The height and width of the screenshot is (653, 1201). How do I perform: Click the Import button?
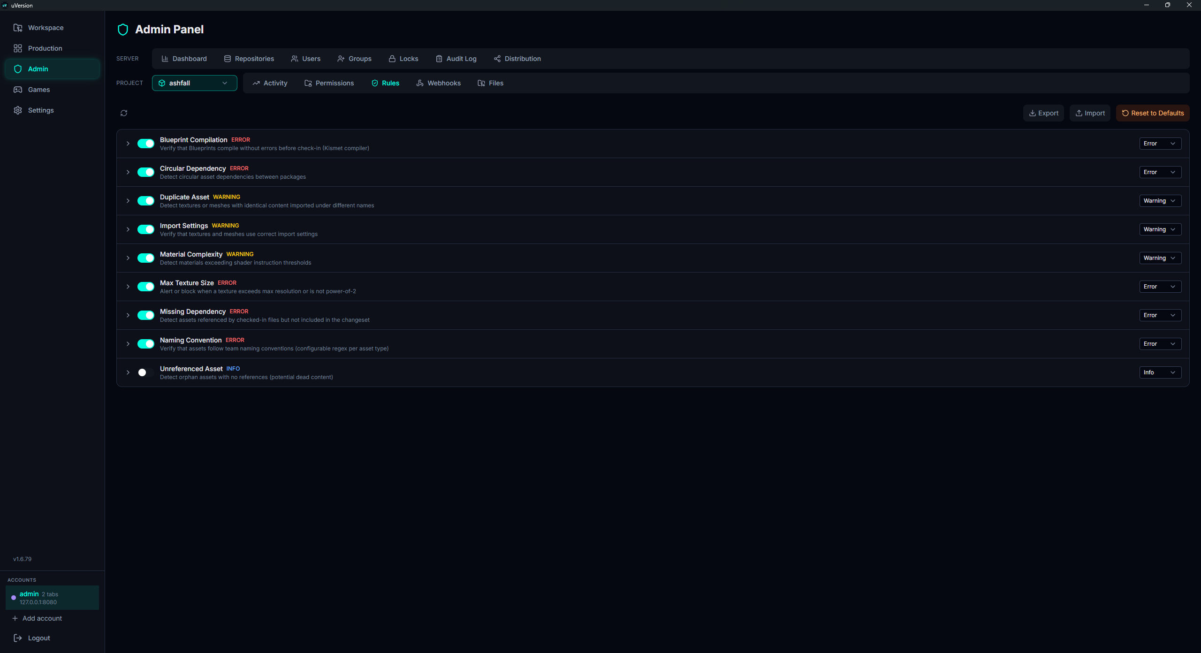click(x=1090, y=113)
